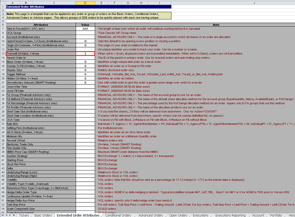
Task: Click the Trigger Method value cell
Action: pos(85,74)
